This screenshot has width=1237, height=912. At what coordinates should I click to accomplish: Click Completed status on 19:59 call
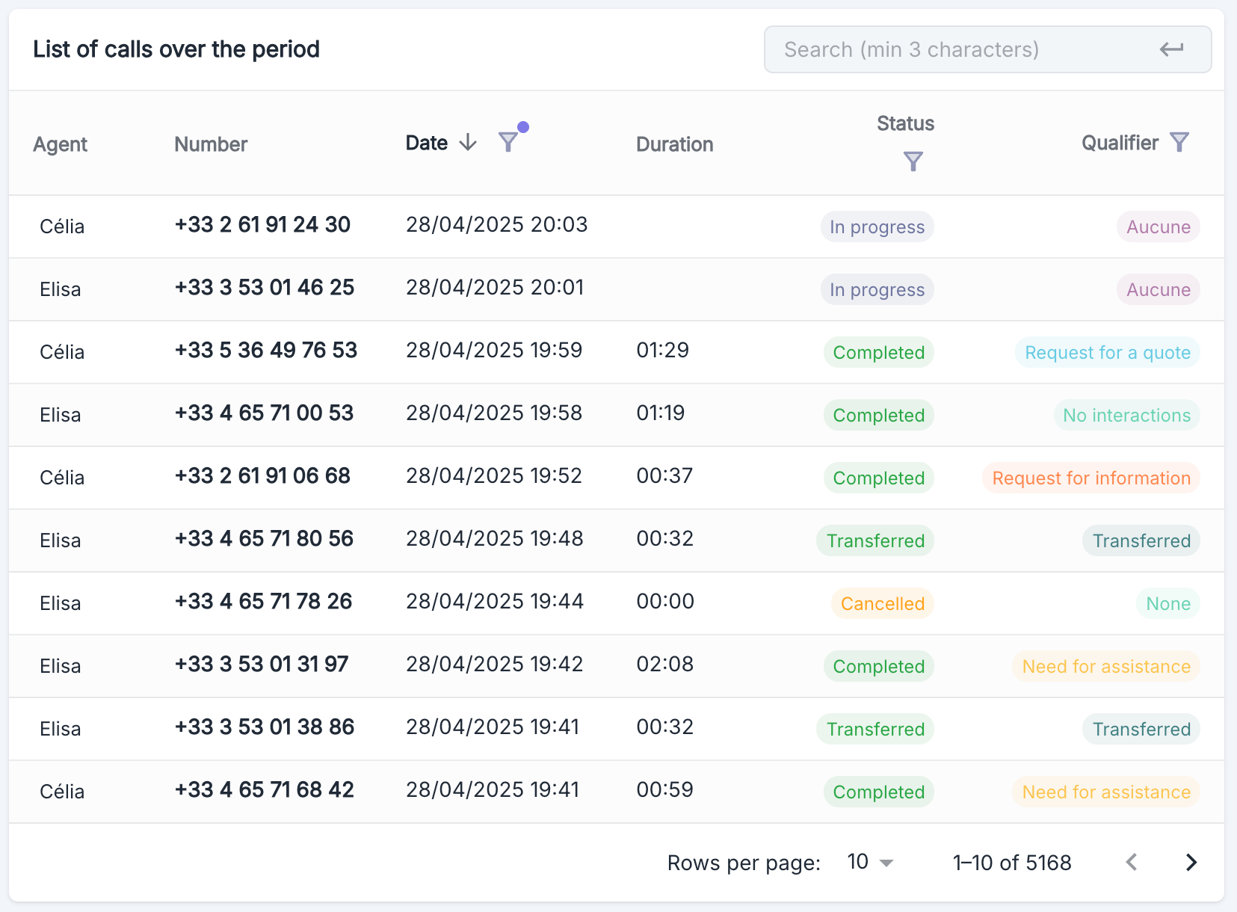(879, 352)
